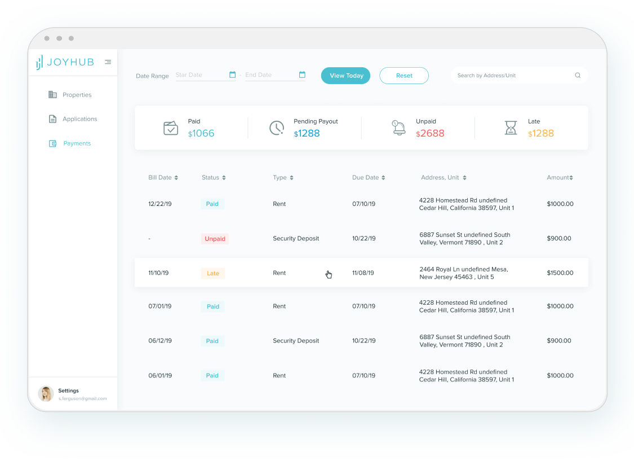Click the Reset button
The width and height of the screenshot is (634, 461).
[404, 76]
